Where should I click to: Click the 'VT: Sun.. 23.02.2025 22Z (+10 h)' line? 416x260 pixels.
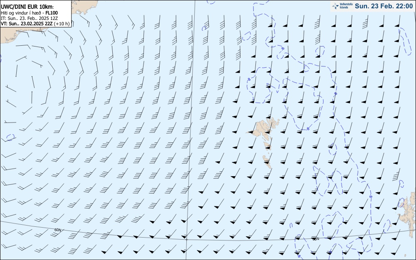coord(35,24)
